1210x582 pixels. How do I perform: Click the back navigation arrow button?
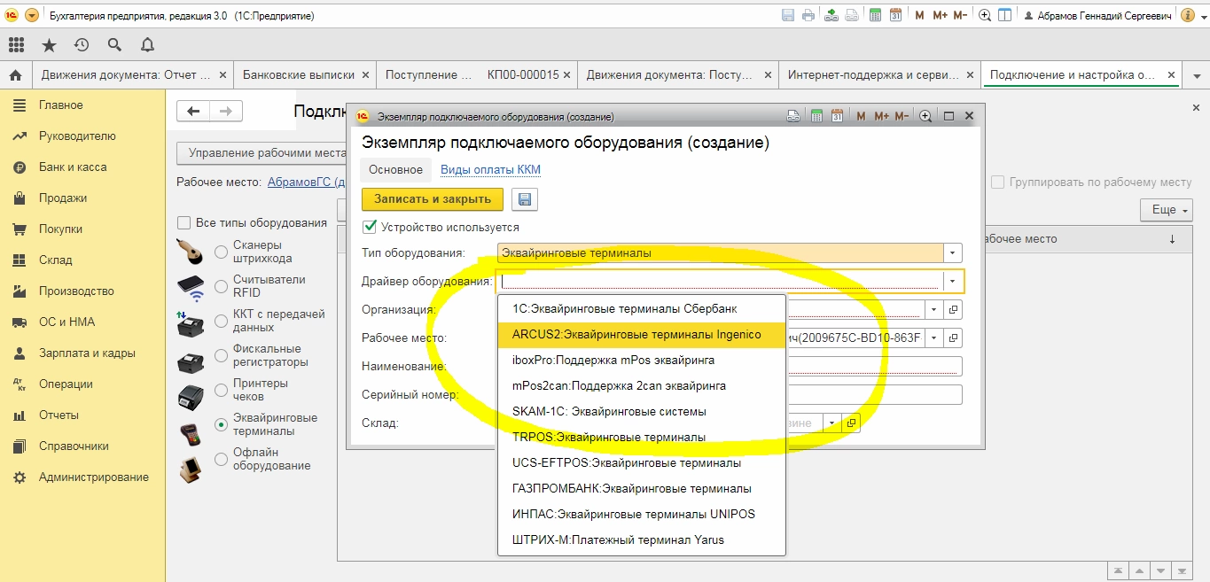[x=193, y=111]
